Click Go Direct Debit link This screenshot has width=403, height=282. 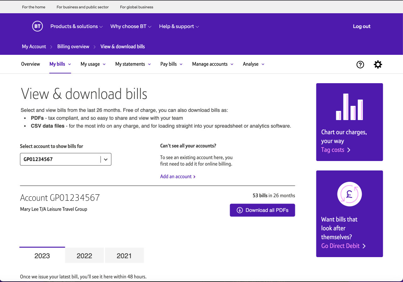pos(343,246)
